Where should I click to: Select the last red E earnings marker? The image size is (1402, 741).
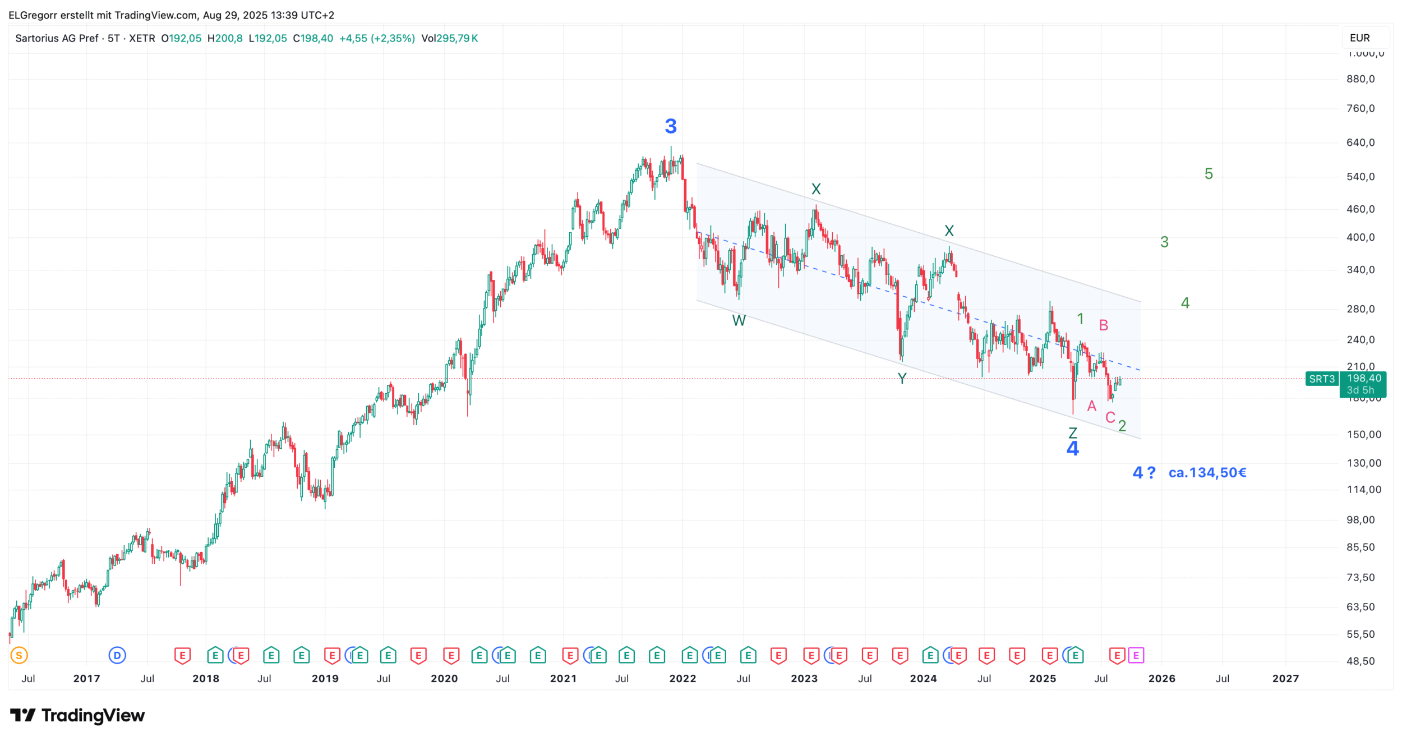[1117, 655]
